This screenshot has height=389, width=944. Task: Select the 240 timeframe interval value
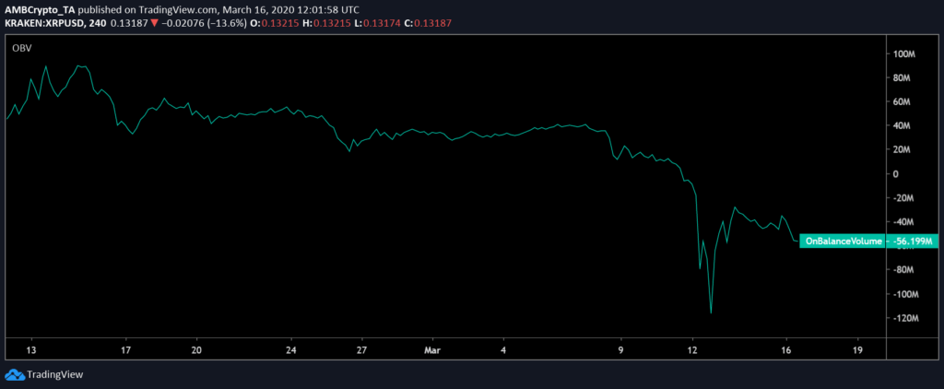pyautogui.click(x=94, y=21)
